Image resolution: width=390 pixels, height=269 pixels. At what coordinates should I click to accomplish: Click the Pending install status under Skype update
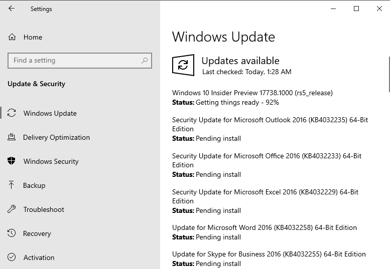(x=218, y=263)
